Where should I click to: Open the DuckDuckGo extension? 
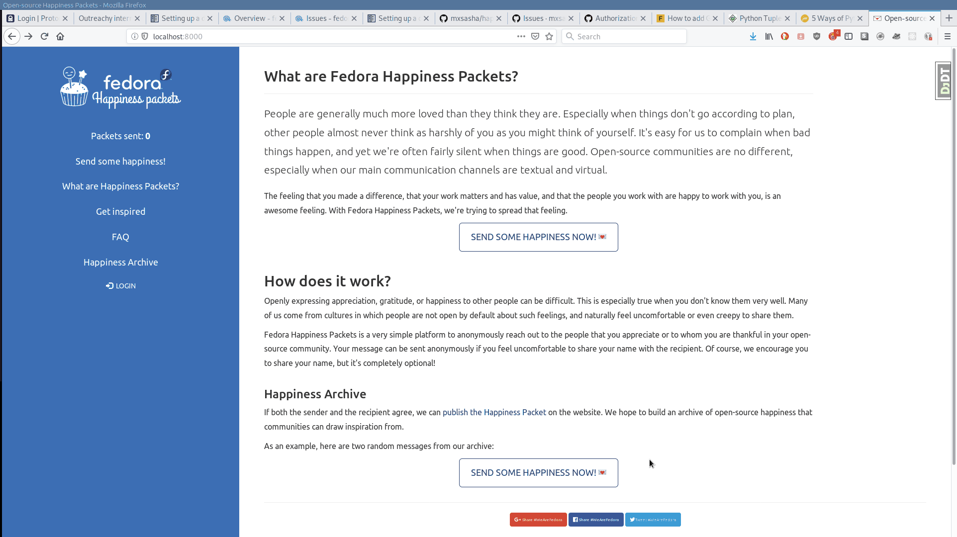click(x=785, y=36)
